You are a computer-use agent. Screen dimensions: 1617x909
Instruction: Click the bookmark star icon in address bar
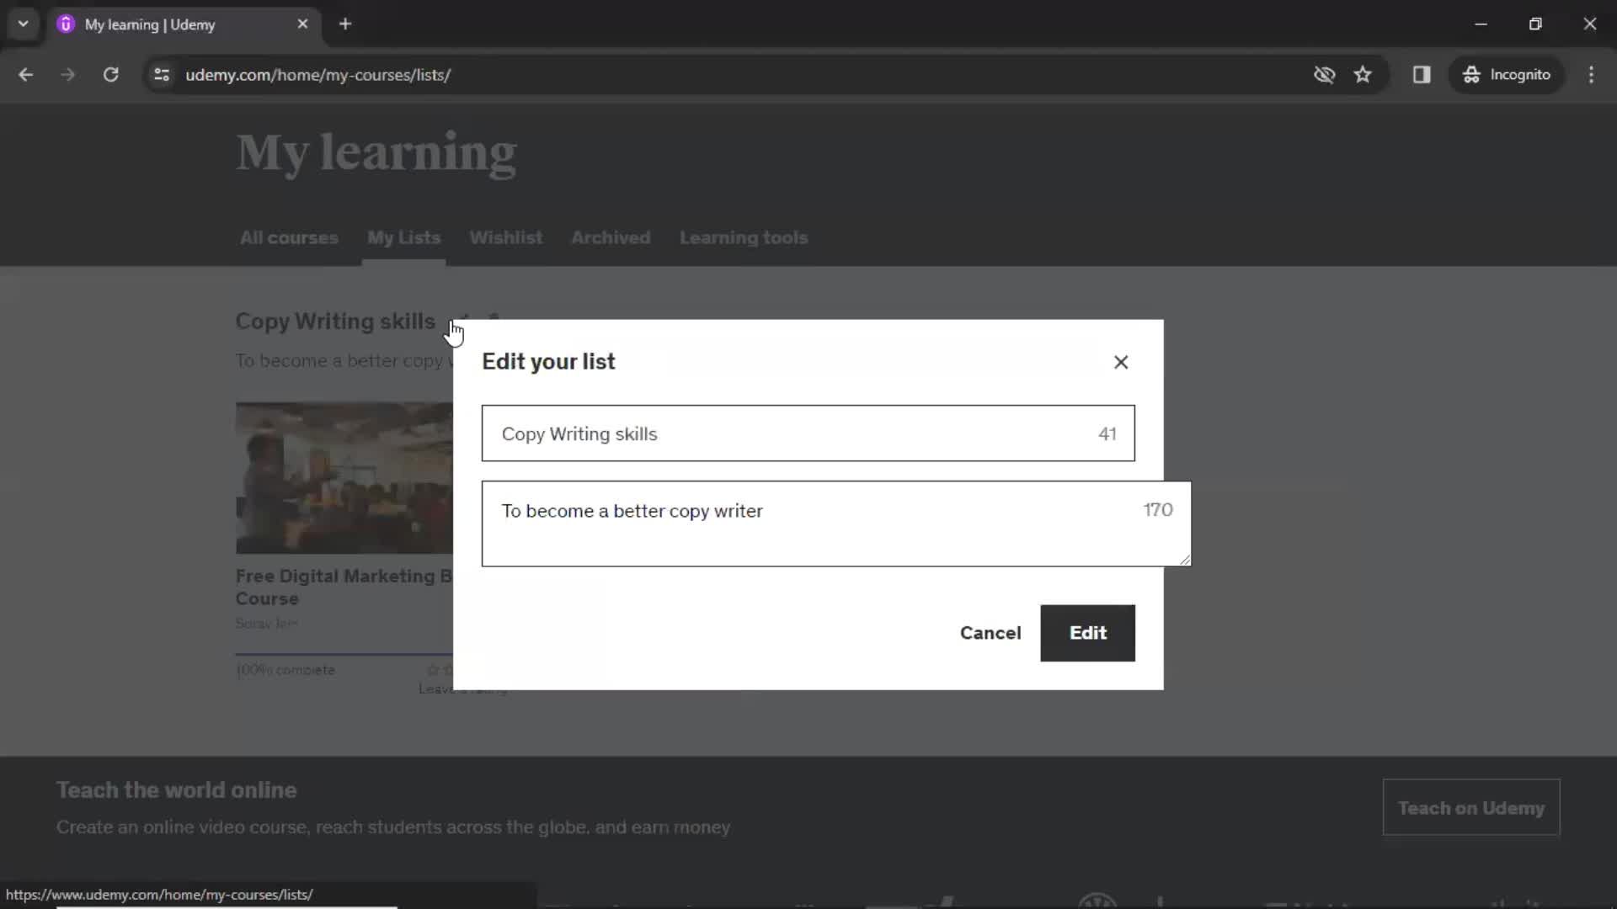(1364, 74)
